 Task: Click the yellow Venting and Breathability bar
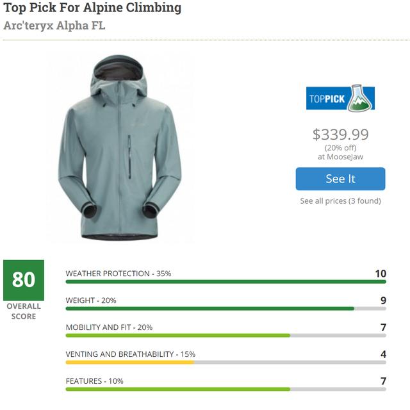click(x=129, y=362)
